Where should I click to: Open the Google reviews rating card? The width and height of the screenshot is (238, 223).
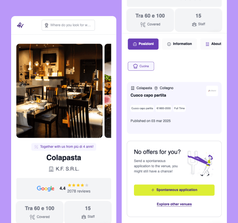point(64,189)
